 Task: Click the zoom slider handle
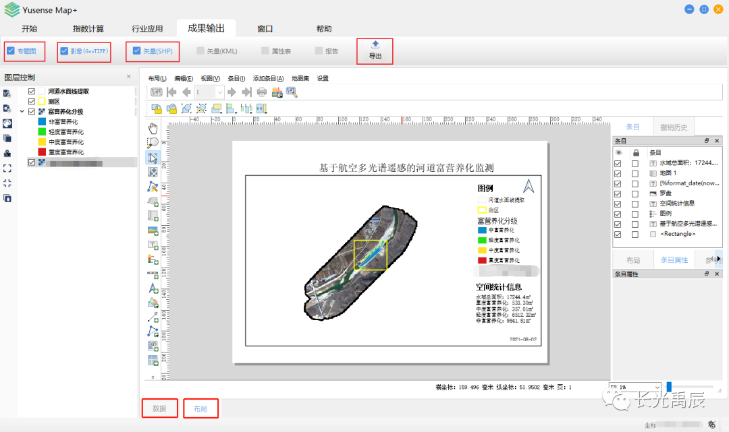click(x=669, y=386)
